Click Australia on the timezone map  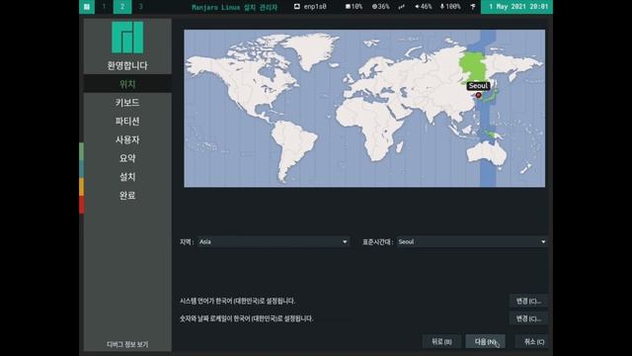(x=487, y=154)
